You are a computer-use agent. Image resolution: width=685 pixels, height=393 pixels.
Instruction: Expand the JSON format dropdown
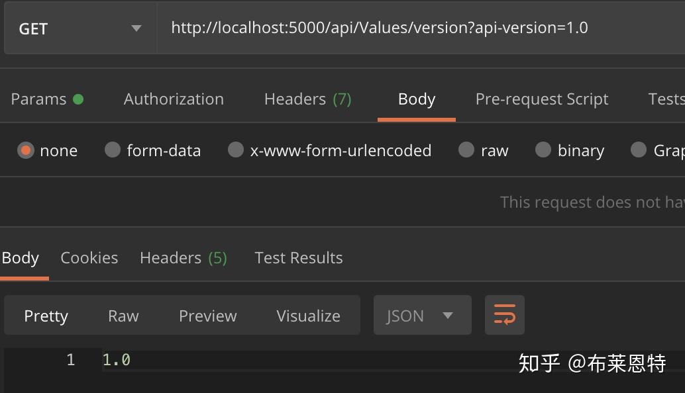click(422, 316)
